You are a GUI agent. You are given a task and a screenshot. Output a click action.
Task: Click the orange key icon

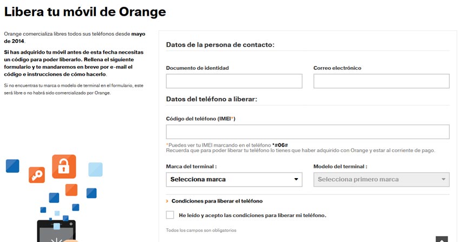point(37,175)
